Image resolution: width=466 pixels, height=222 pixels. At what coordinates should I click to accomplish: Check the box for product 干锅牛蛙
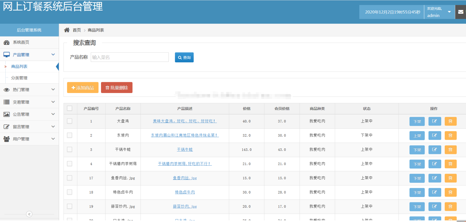point(69,149)
